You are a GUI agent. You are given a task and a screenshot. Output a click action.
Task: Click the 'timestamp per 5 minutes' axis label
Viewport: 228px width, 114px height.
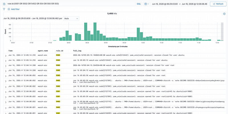(x=118, y=46)
